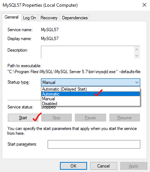Viewport: 150px width, 172px height.
Task: Open the Log On tab
Action: point(29,18)
